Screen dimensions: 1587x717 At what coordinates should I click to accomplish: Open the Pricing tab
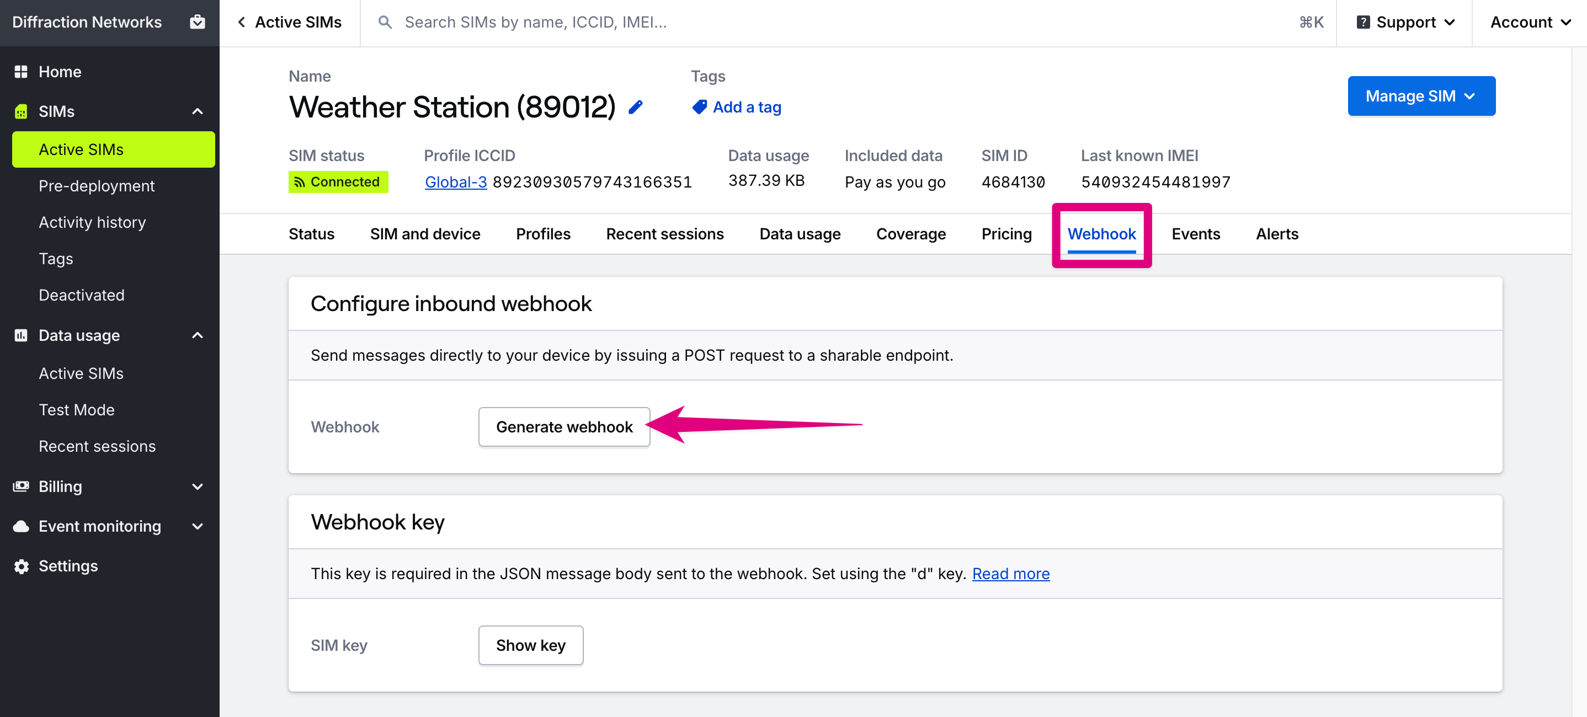point(1006,234)
